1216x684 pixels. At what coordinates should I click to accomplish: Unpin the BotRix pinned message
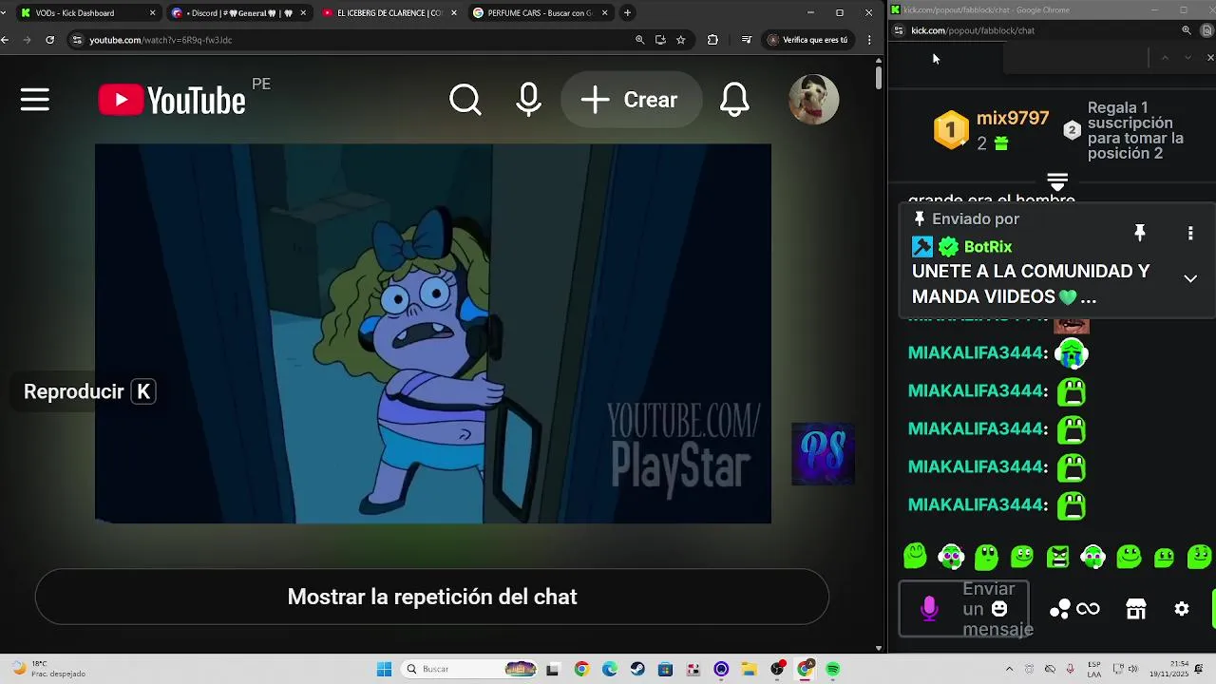[x=1140, y=233]
